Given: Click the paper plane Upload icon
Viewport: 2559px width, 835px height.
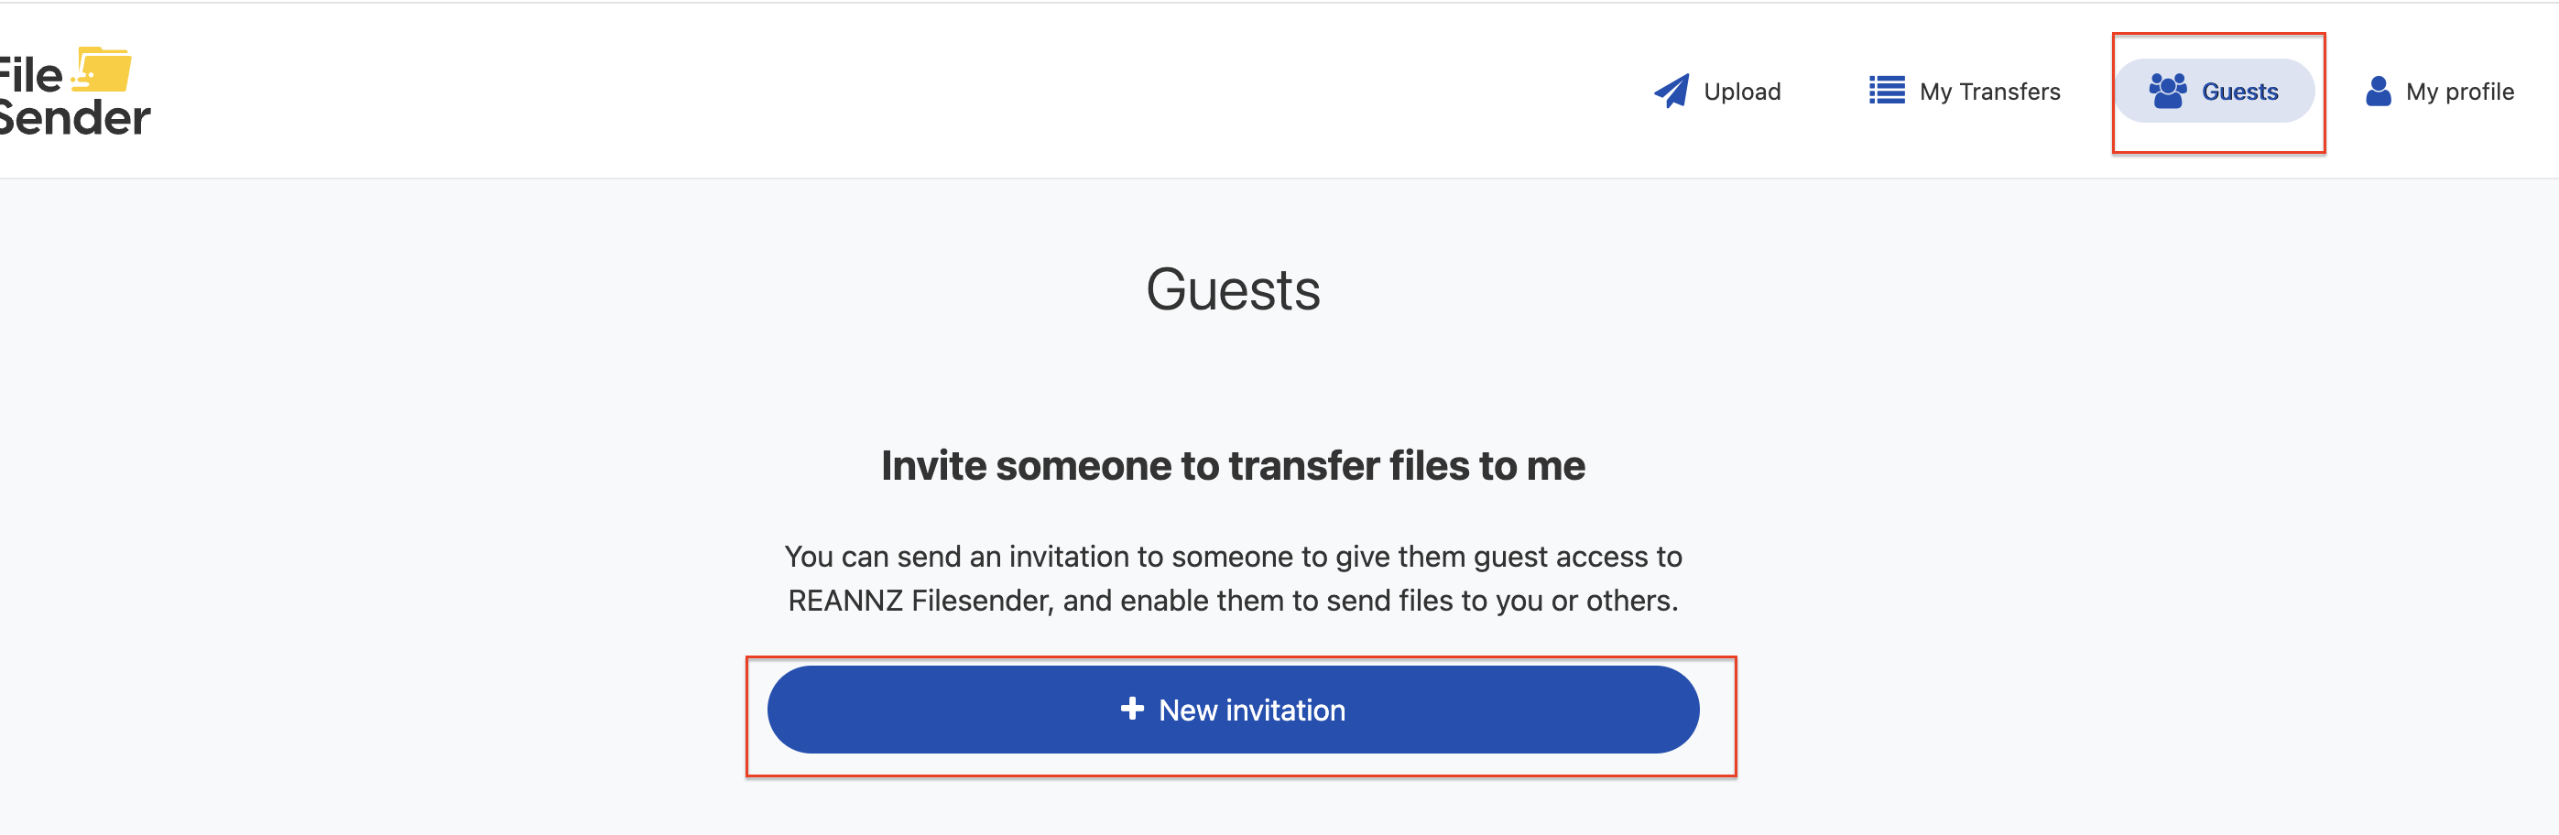Looking at the screenshot, I should 1671,92.
